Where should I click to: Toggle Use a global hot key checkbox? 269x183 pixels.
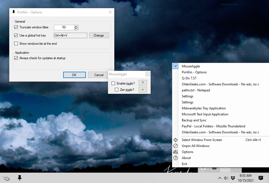16,35
